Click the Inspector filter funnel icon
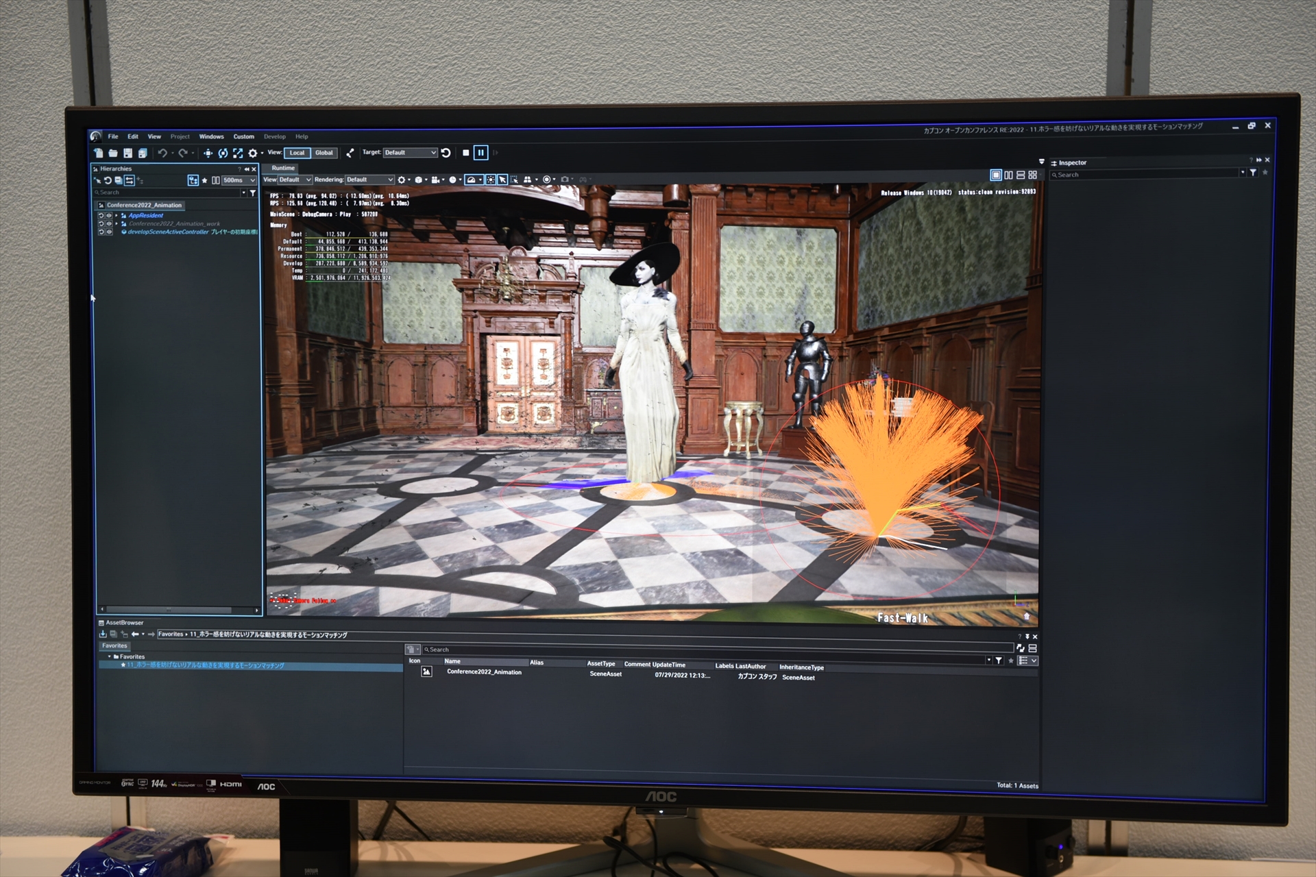Viewport: 1316px width, 877px height. coord(1253,173)
